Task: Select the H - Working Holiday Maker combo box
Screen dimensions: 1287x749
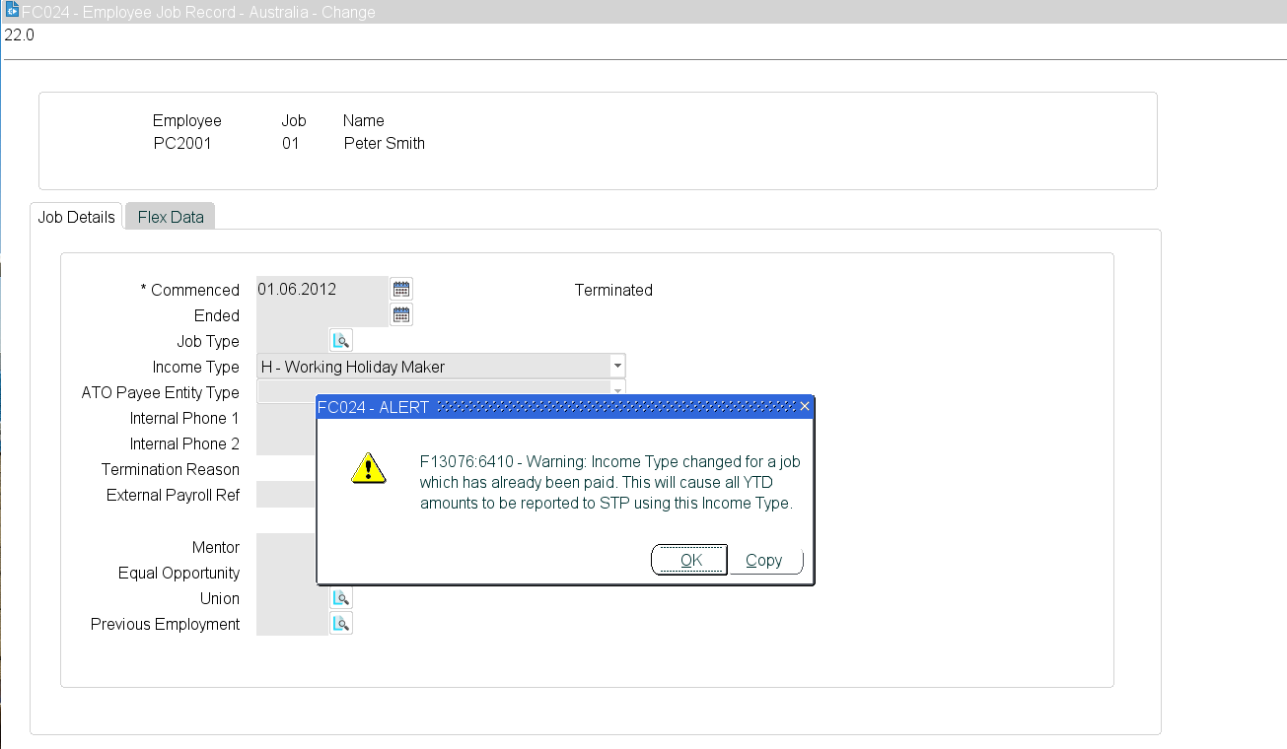Action: click(x=441, y=367)
